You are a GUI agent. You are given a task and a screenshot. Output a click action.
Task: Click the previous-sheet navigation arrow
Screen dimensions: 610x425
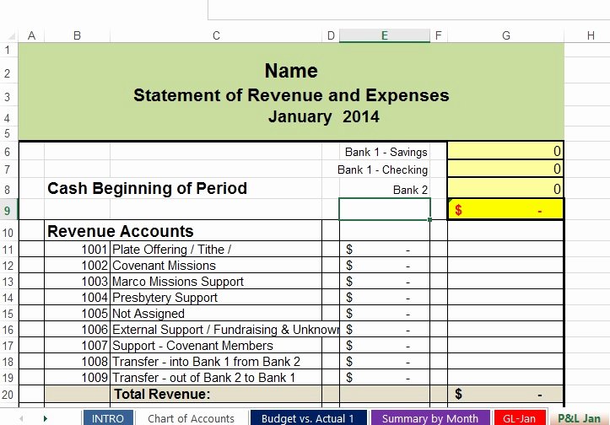pyautogui.click(x=21, y=418)
